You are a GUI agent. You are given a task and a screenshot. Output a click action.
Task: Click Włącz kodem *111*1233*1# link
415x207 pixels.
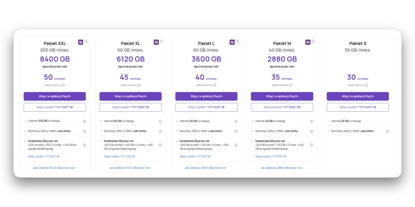coord(195,157)
